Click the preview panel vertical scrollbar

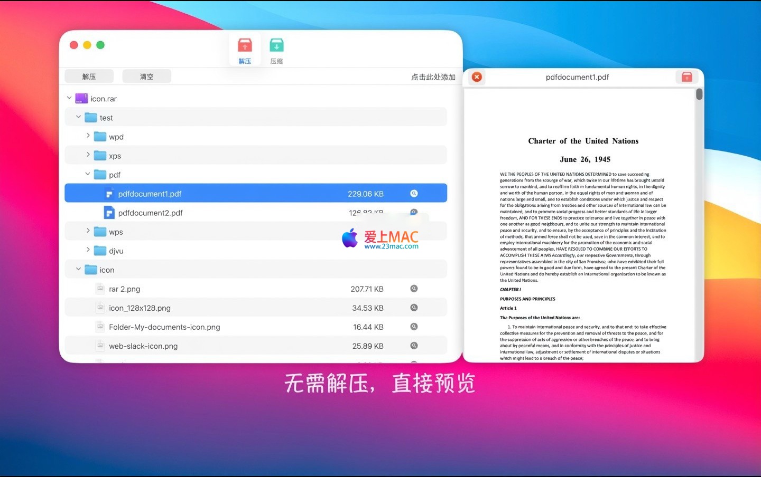click(699, 95)
